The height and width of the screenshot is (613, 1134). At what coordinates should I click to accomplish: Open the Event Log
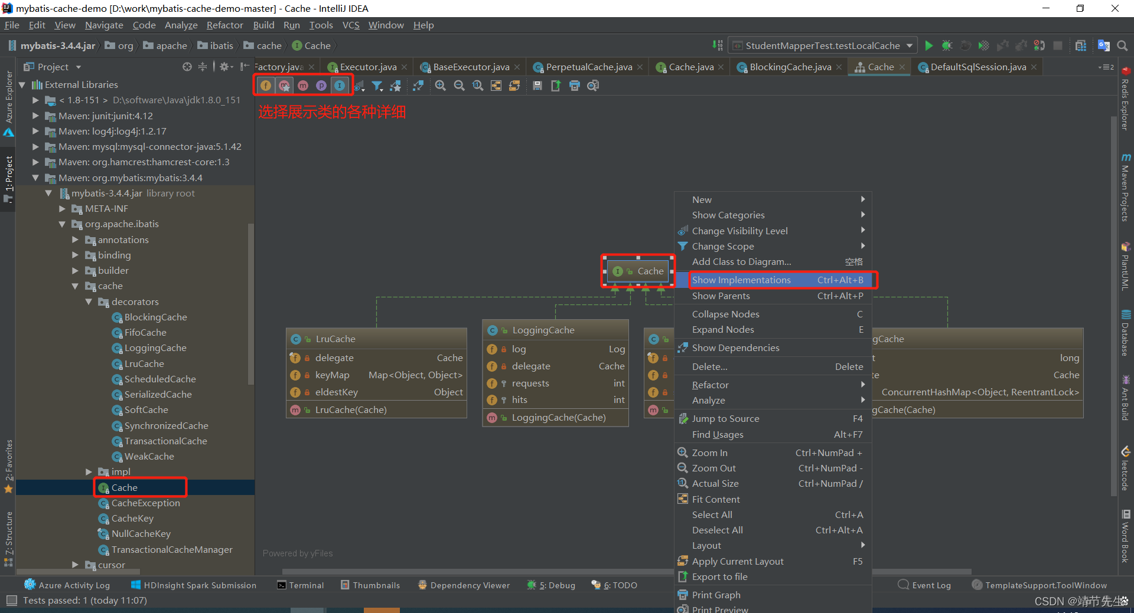(924, 585)
